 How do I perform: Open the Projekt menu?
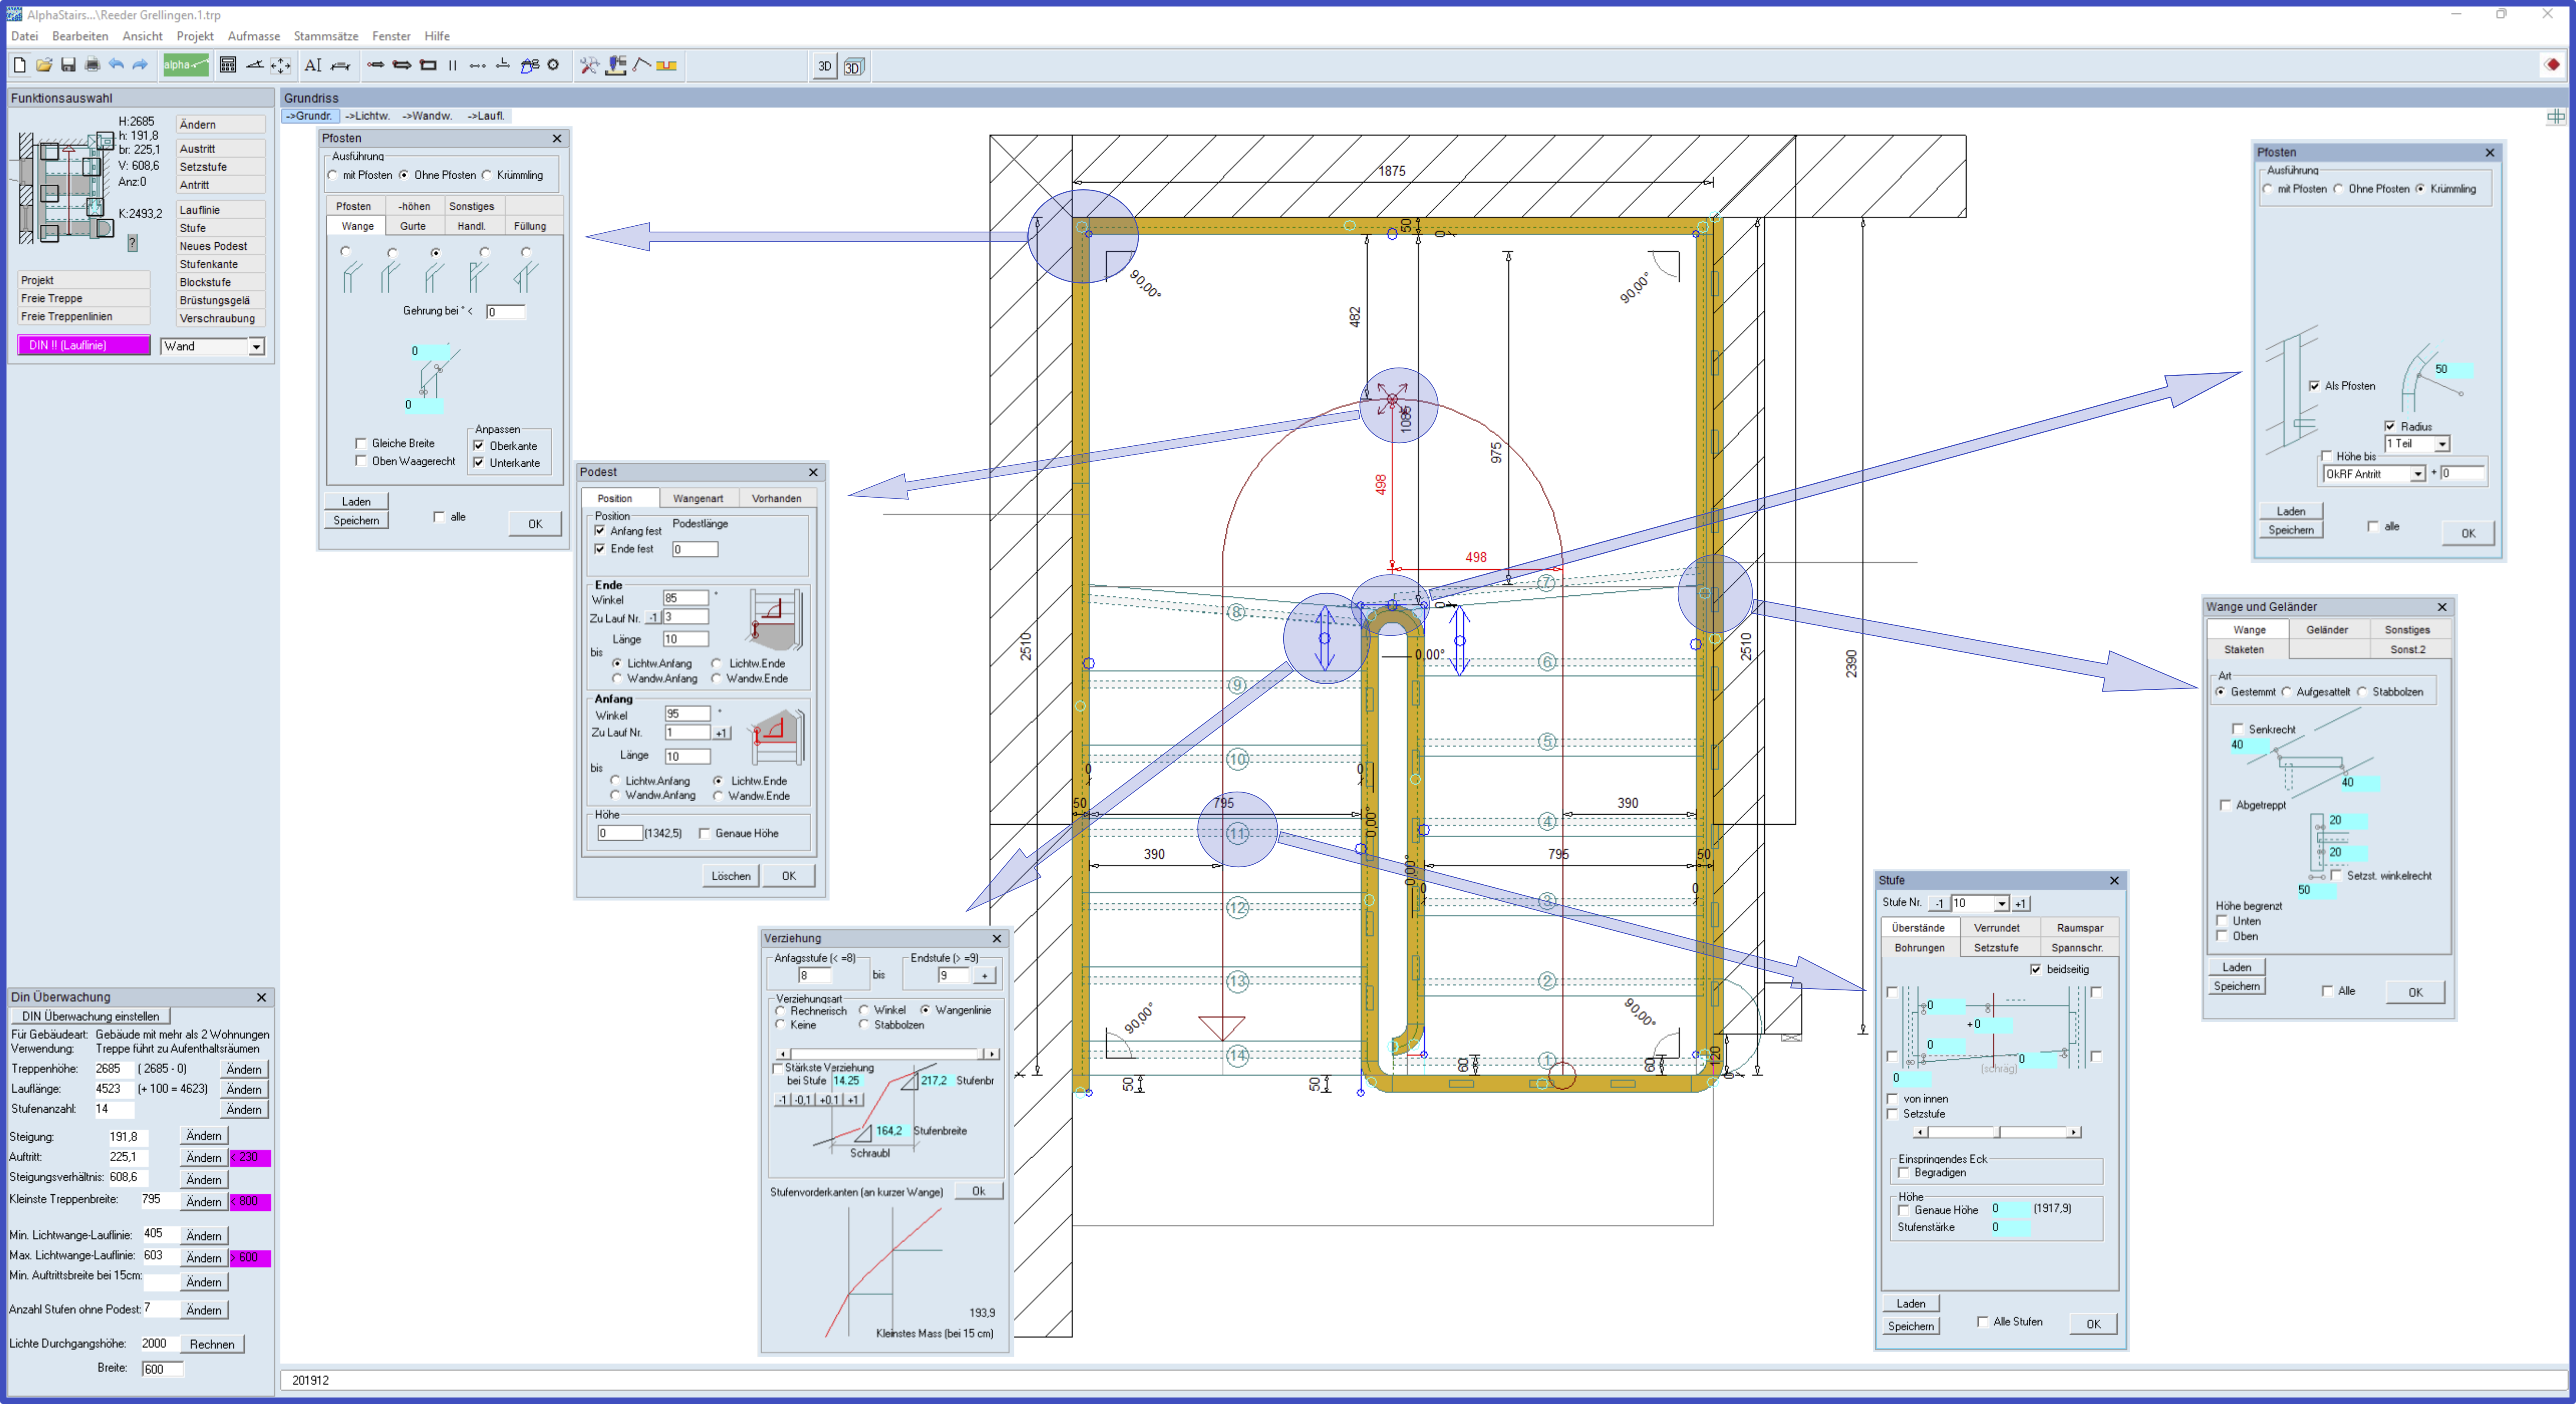pyautogui.click(x=195, y=36)
